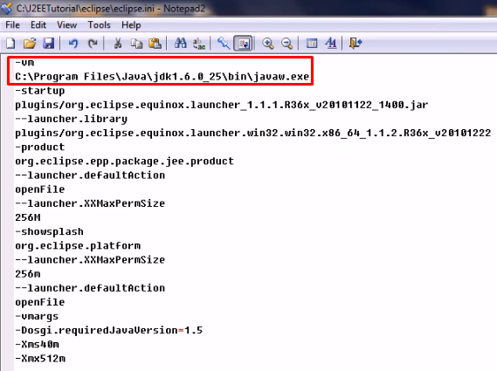Screen dimensions: 497x371
Task: Open Find with the binoculars icon
Action: coord(180,43)
